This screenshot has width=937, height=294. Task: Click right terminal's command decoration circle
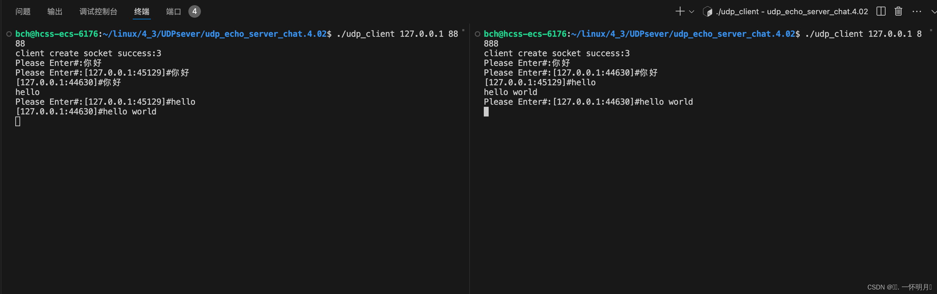(x=478, y=34)
